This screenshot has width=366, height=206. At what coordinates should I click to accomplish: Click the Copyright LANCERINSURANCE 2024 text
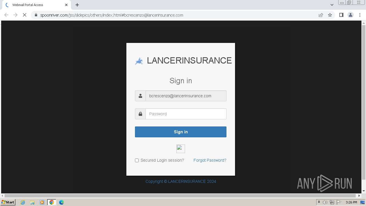pos(181,181)
